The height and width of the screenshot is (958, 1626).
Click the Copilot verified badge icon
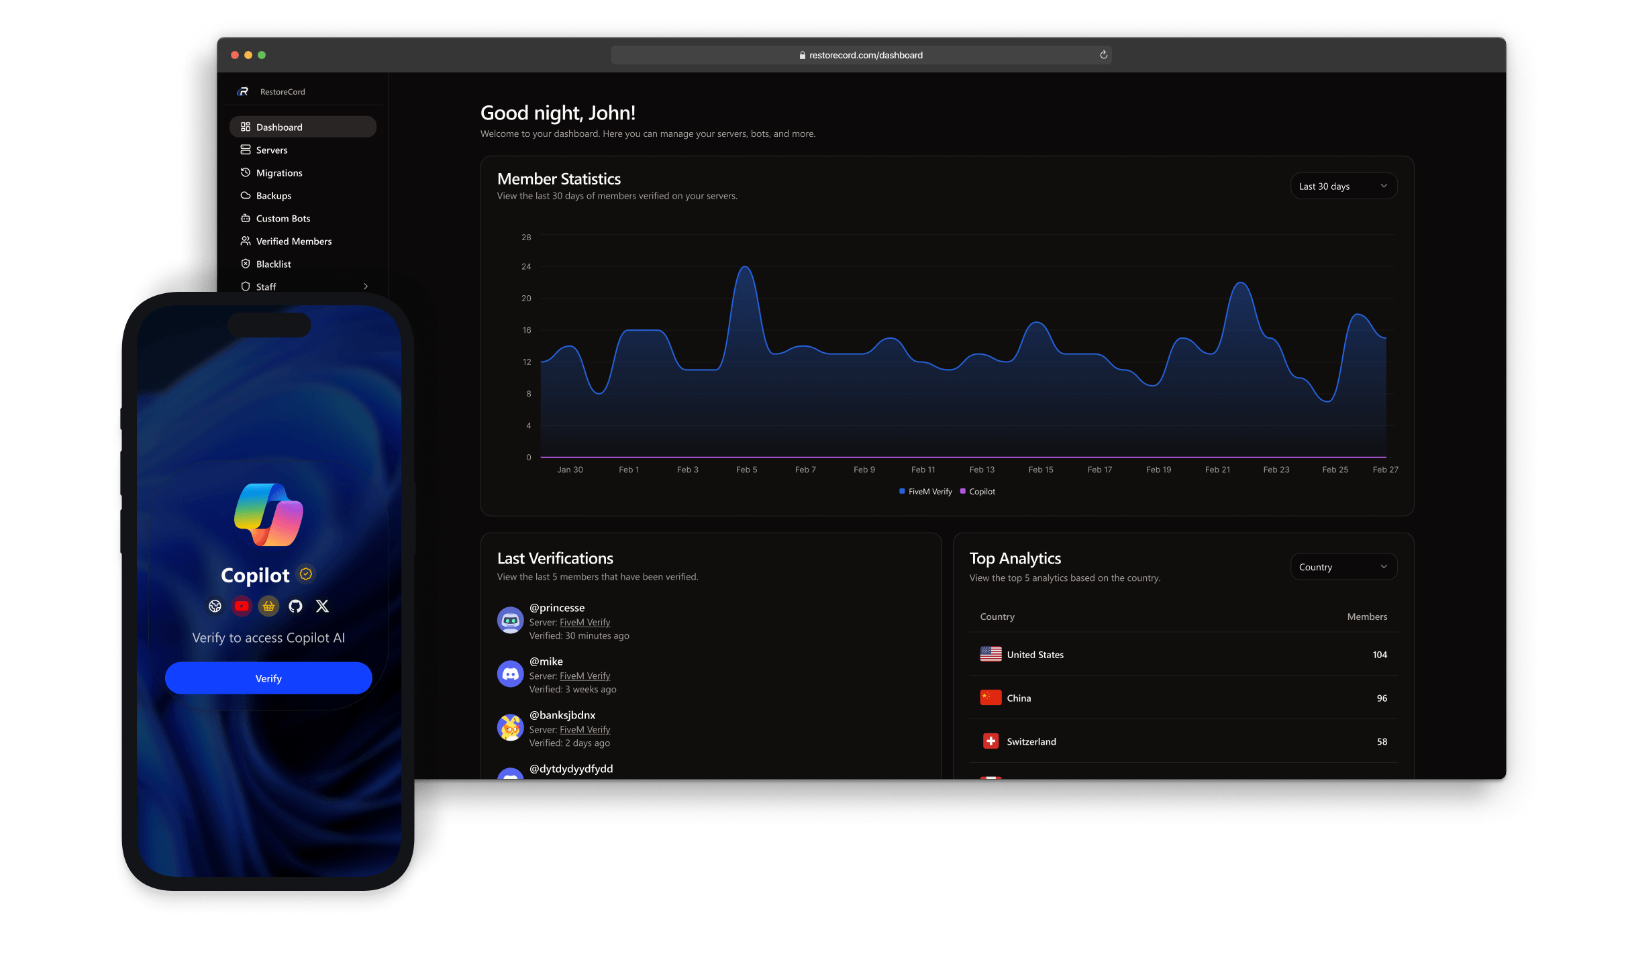point(306,574)
